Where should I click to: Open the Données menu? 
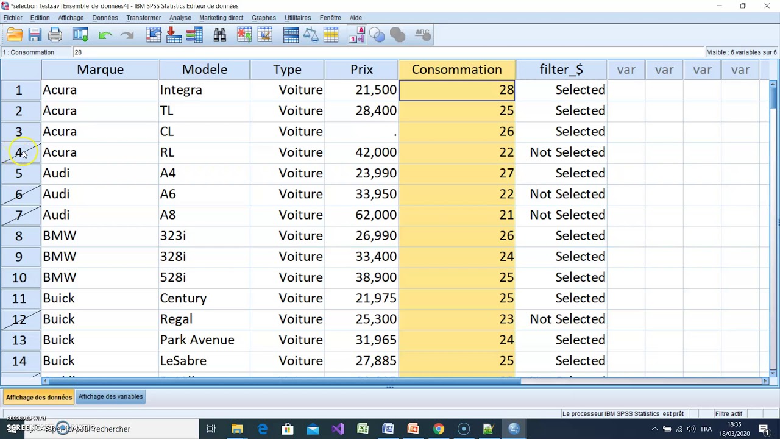click(105, 18)
